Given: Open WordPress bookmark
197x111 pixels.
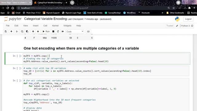Looking at the screenshot, I should 129,13.
